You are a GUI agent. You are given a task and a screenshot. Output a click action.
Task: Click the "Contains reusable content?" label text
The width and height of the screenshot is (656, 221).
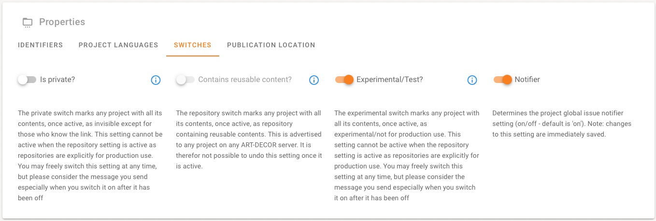[245, 80]
